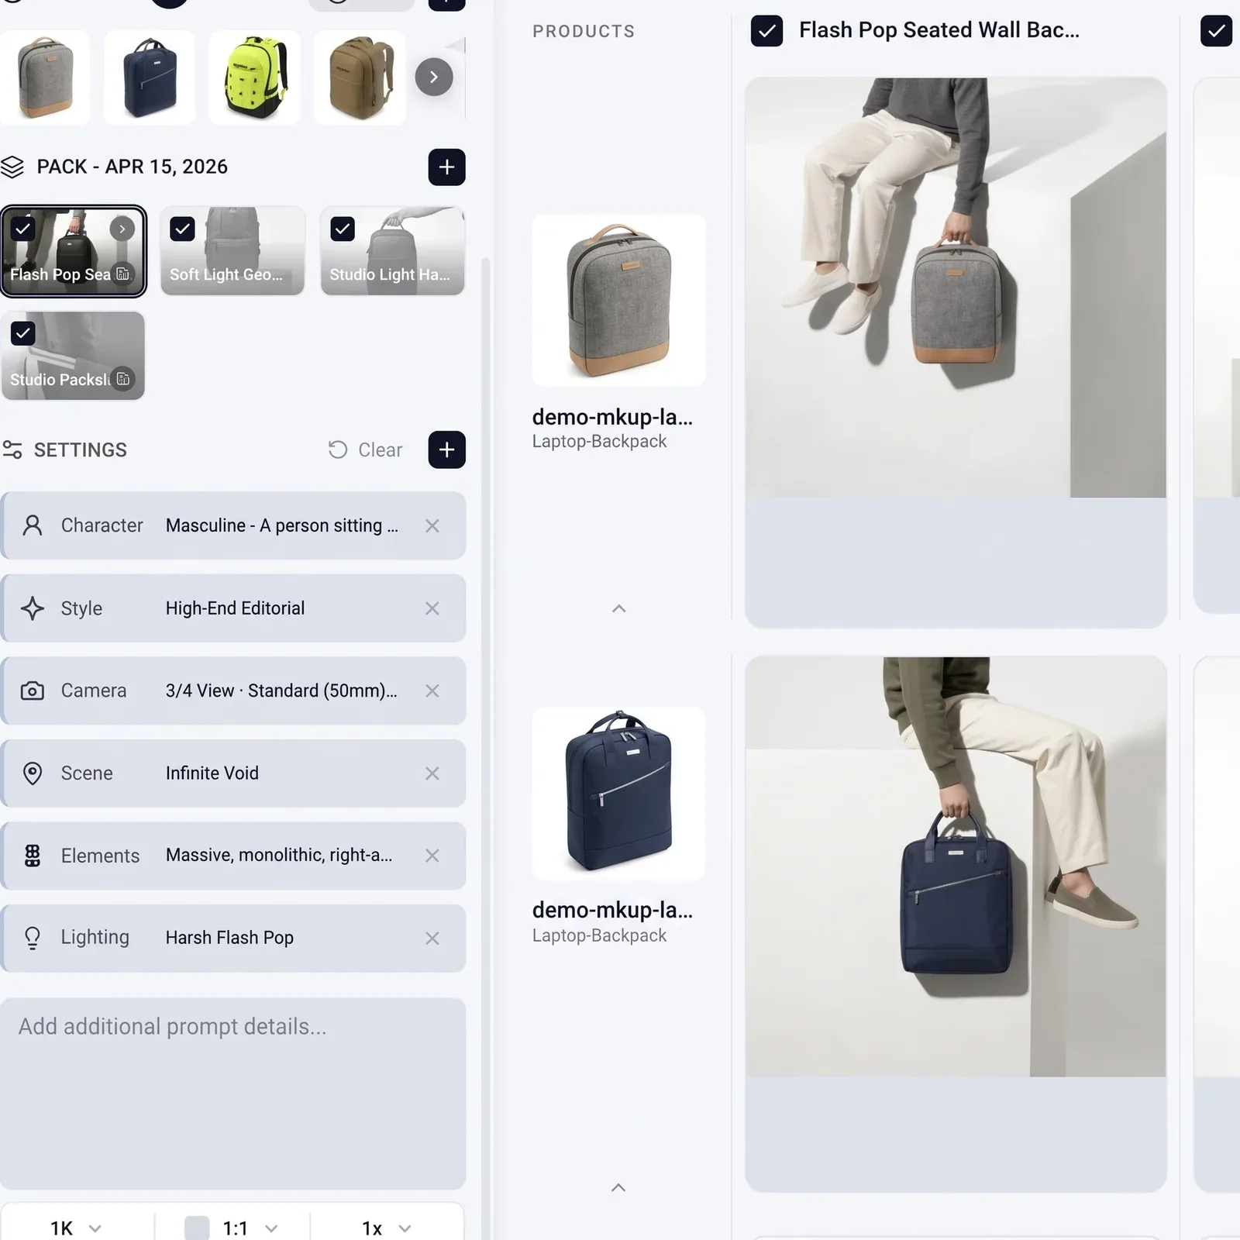Click the Settings sliders icon

12,449
